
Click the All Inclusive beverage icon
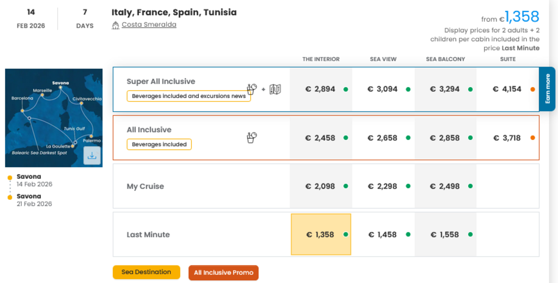pyautogui.click(x=252, y=138)
